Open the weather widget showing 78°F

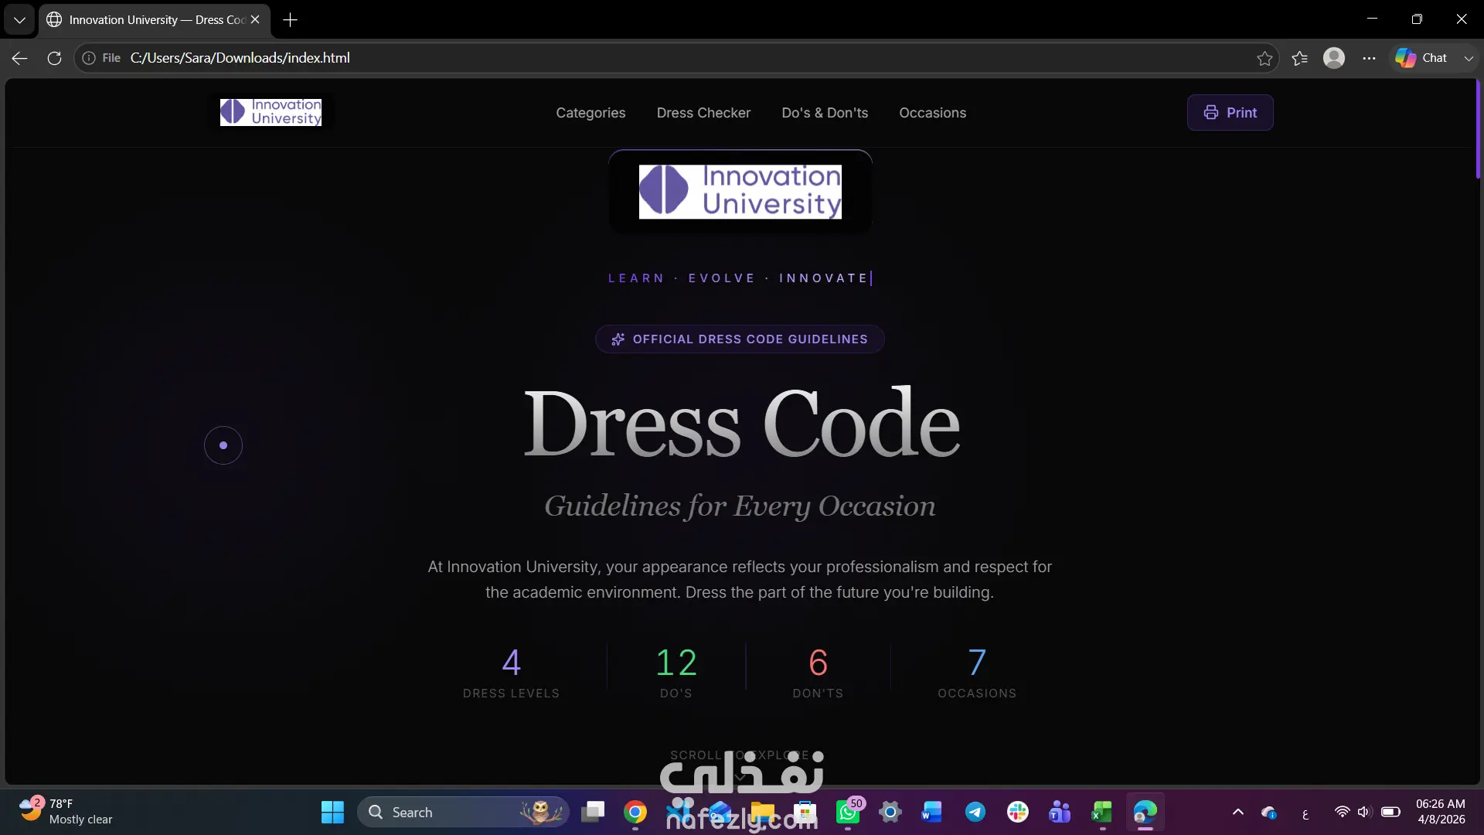click(66, 812)
